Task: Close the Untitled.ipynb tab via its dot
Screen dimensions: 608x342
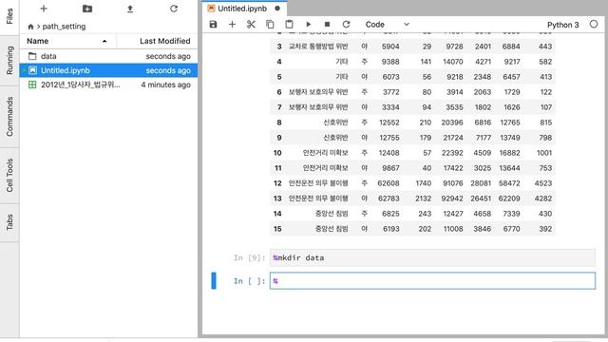Action: [277, 9]
